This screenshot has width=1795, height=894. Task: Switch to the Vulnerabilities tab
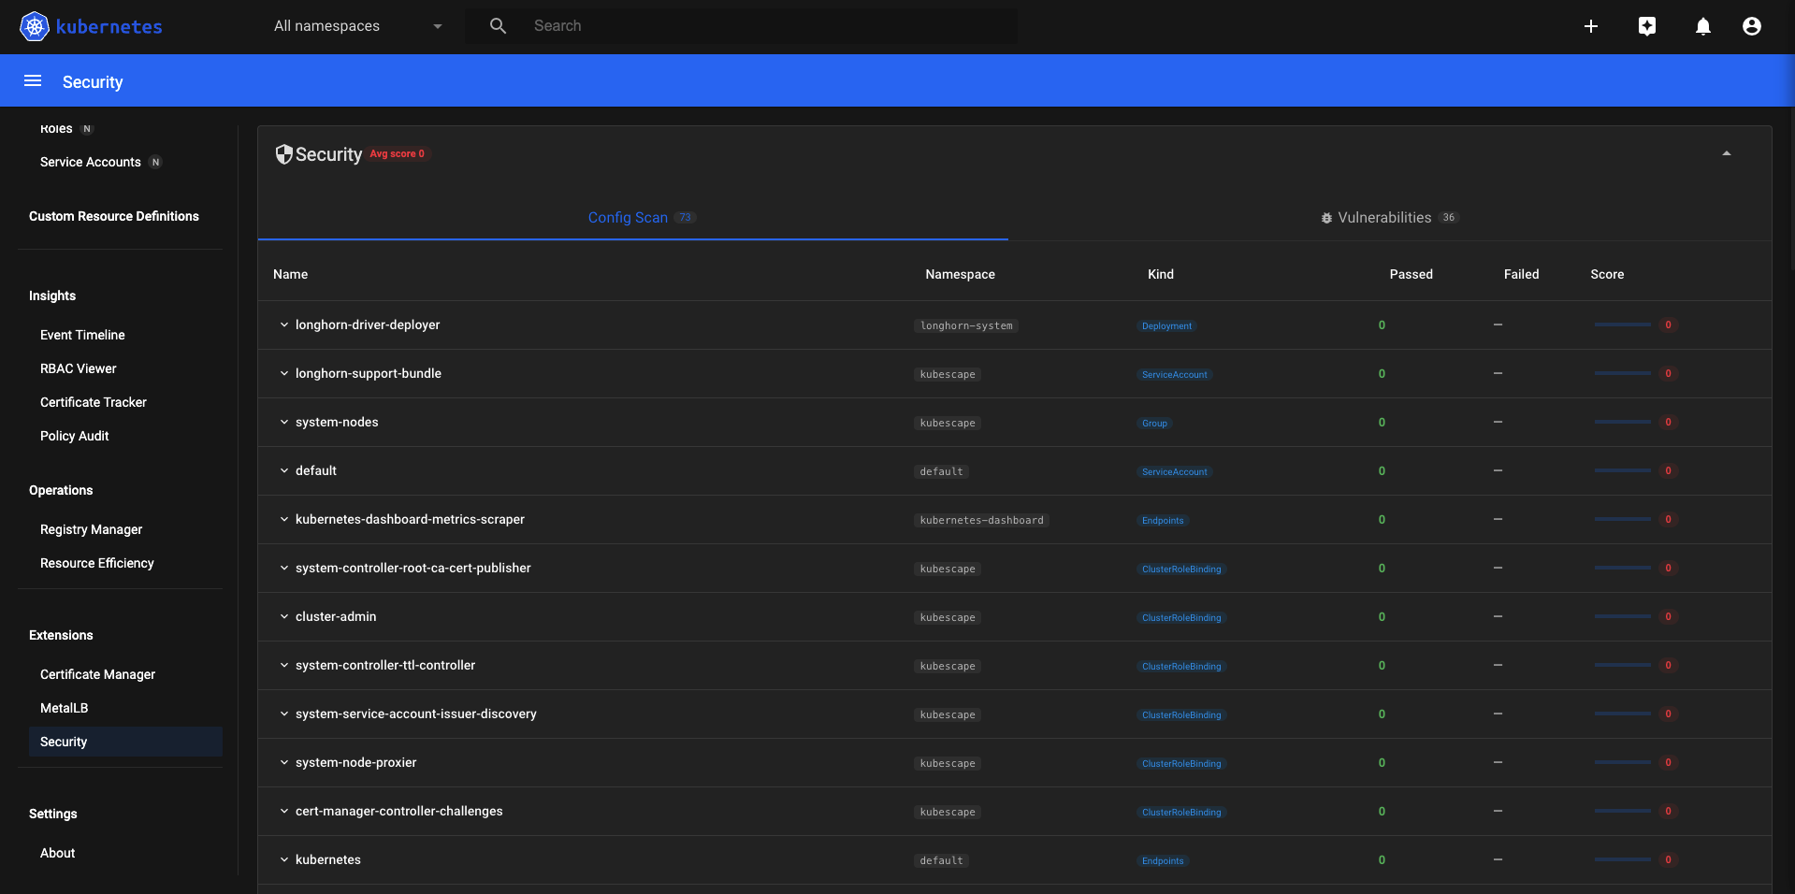coord(1390,217)
